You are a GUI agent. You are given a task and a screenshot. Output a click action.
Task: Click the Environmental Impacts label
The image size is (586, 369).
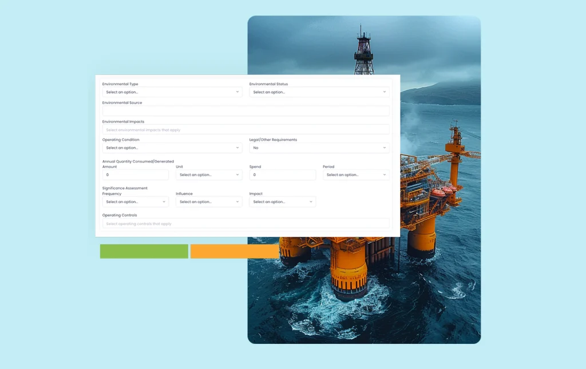123,122
